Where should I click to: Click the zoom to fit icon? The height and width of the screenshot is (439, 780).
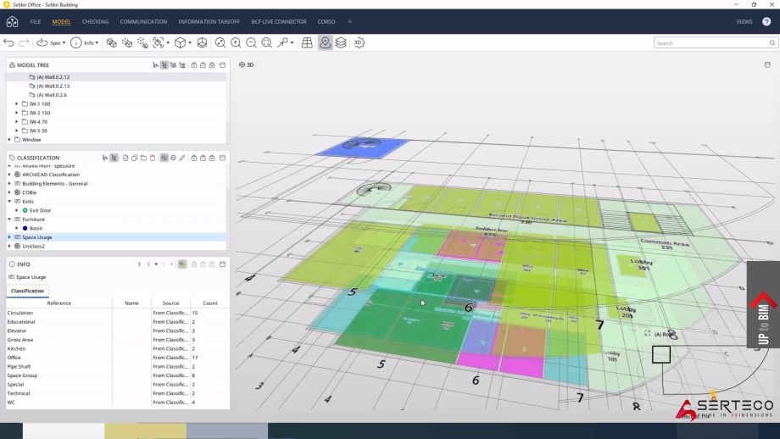tap(267, 42)
